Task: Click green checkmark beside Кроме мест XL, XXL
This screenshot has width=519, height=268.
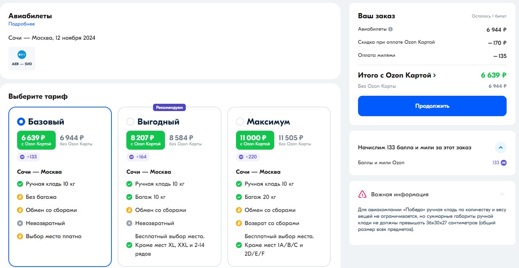Action: click(129, 245)
